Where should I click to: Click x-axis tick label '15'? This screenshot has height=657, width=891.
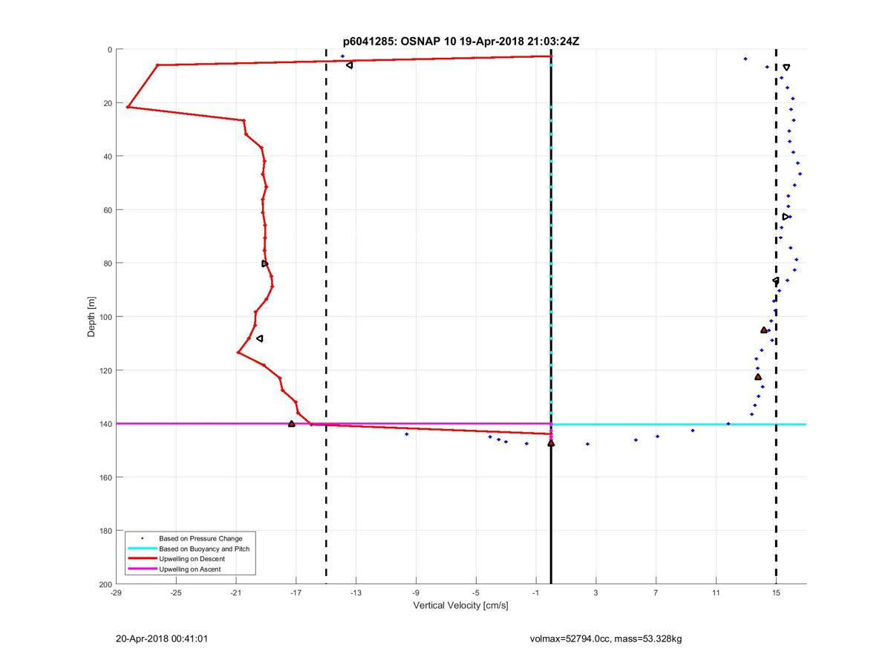click(x=776, y=593)
